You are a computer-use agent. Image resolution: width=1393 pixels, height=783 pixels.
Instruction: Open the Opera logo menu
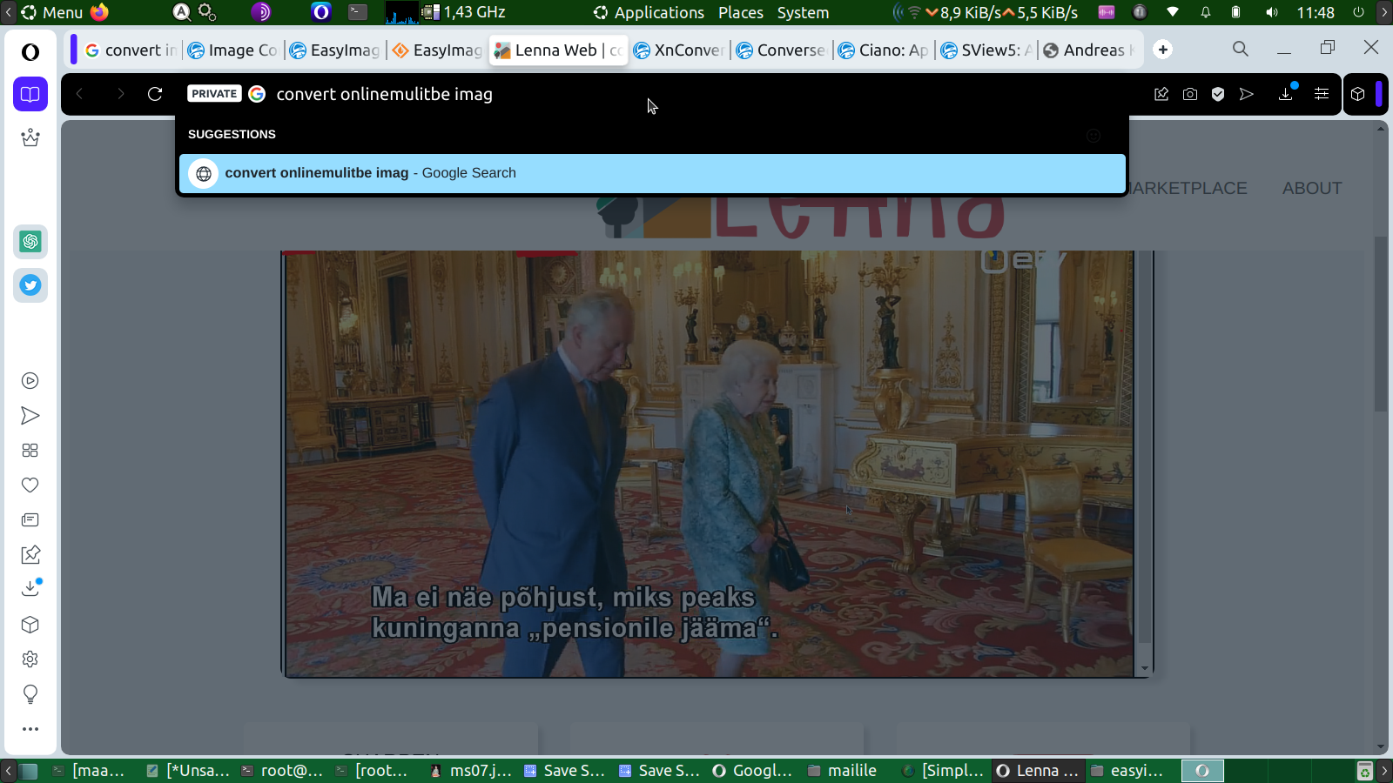coord(30,52)
